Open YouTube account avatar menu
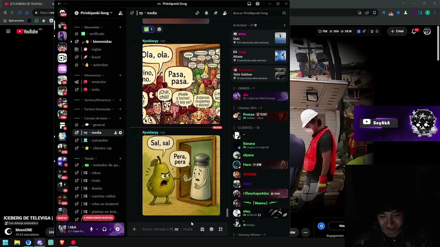The image size is (440, 247). pyautogui.click(x=427, y=31)
